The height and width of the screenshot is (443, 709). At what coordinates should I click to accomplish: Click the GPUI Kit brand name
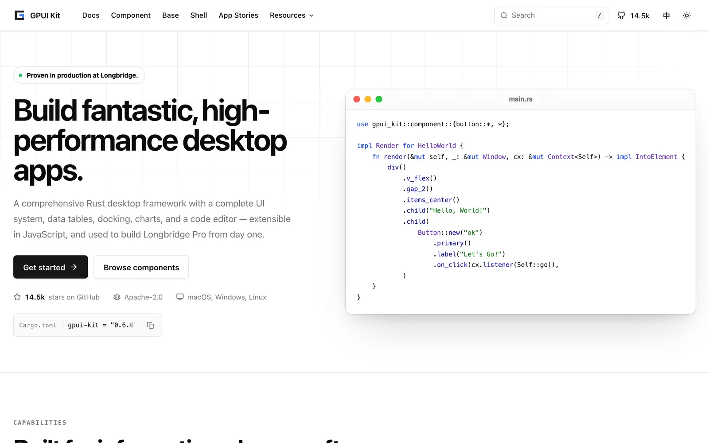pyautogui.click(x=45, y=16)
